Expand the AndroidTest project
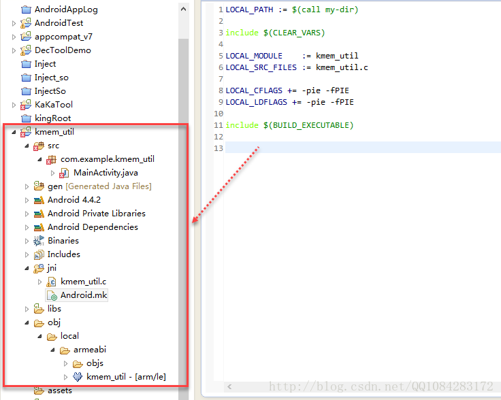This screenshot has height=400, width=501. pyautogui.click(x=14, y=23)
